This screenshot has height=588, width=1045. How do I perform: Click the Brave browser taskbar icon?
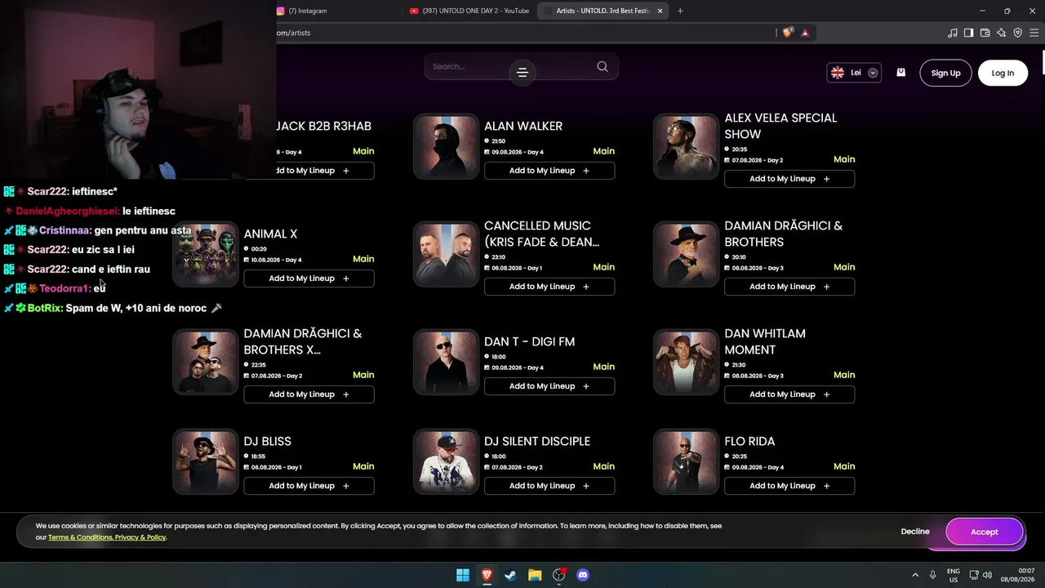[x=487, y=575]
